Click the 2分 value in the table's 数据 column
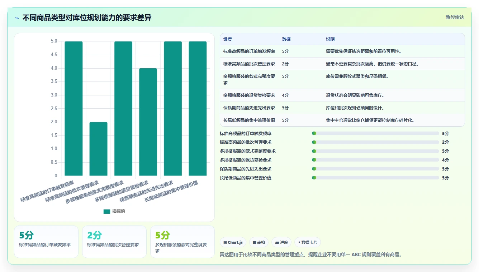Viewport: 479px width, 272px height. click(285, 64)
